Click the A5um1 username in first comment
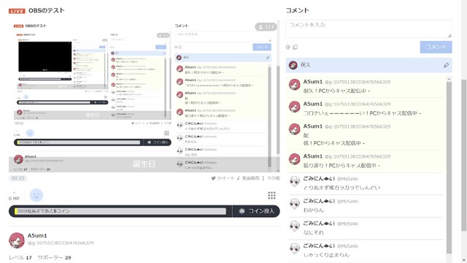 (313, 82)
